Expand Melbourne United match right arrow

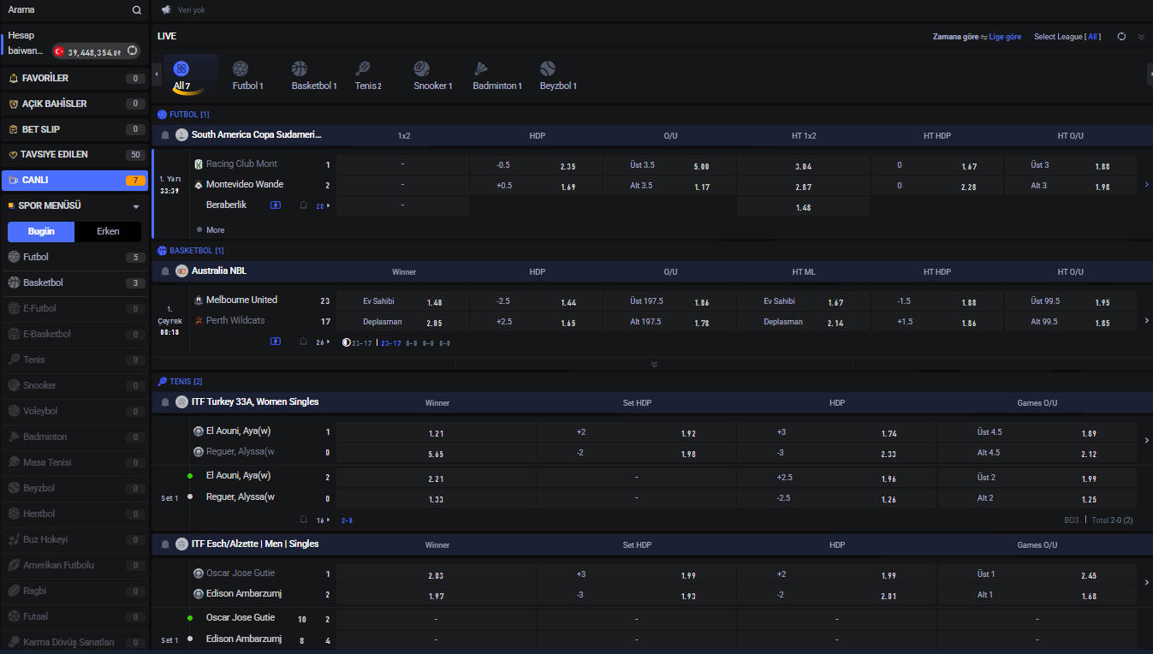(1146, 320)
